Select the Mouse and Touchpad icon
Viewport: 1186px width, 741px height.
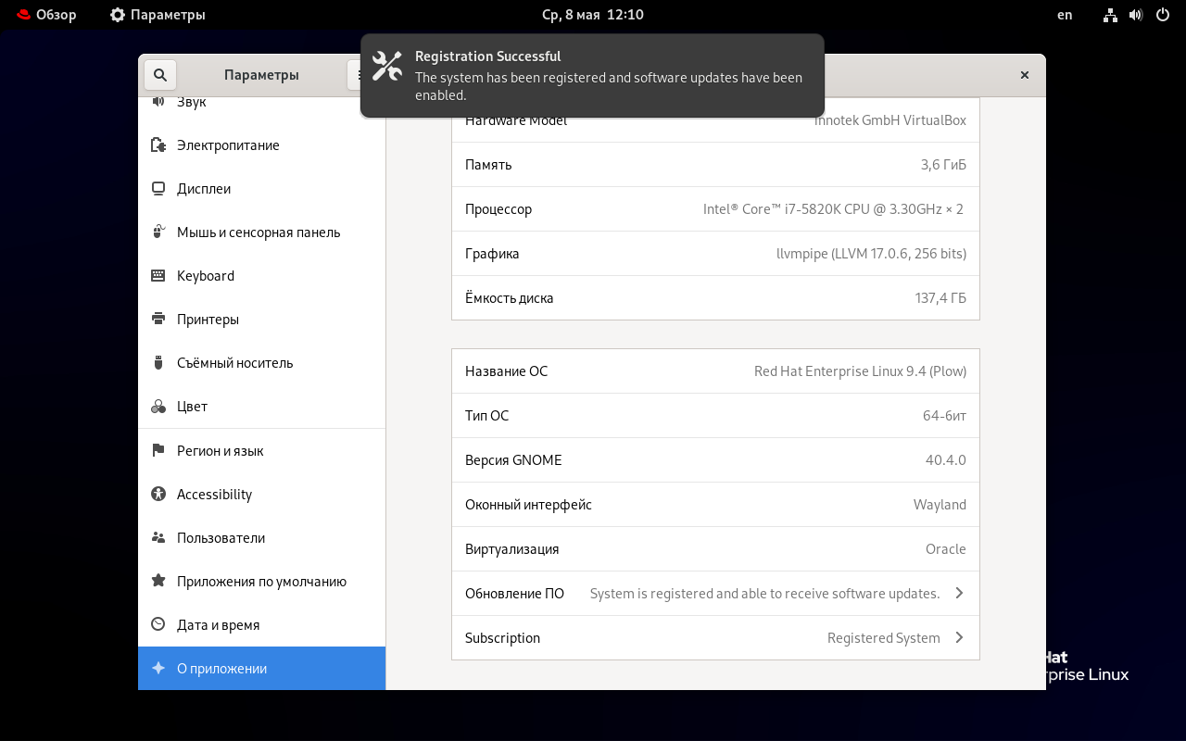[x=158, y=232]
